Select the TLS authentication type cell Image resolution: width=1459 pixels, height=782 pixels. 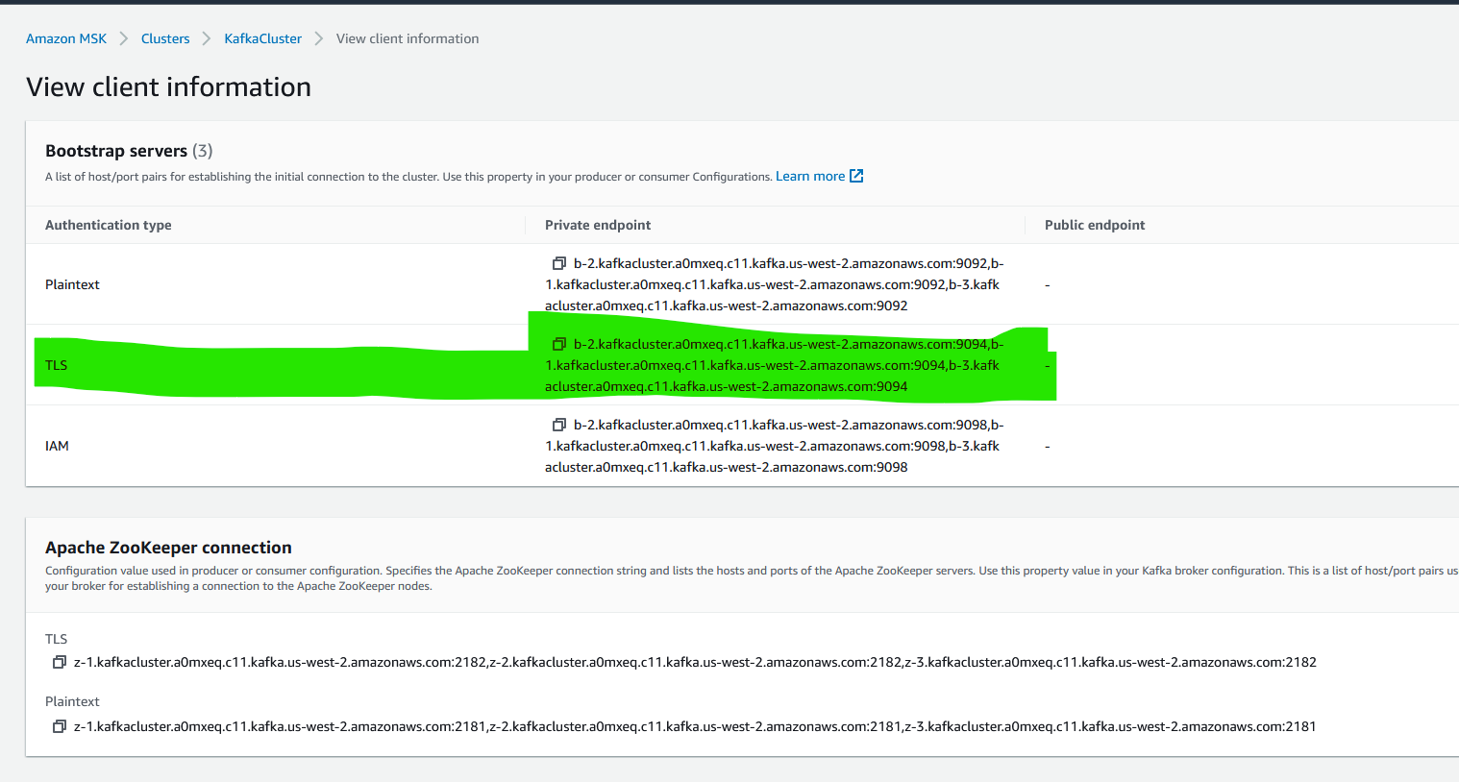pos(57,365)
